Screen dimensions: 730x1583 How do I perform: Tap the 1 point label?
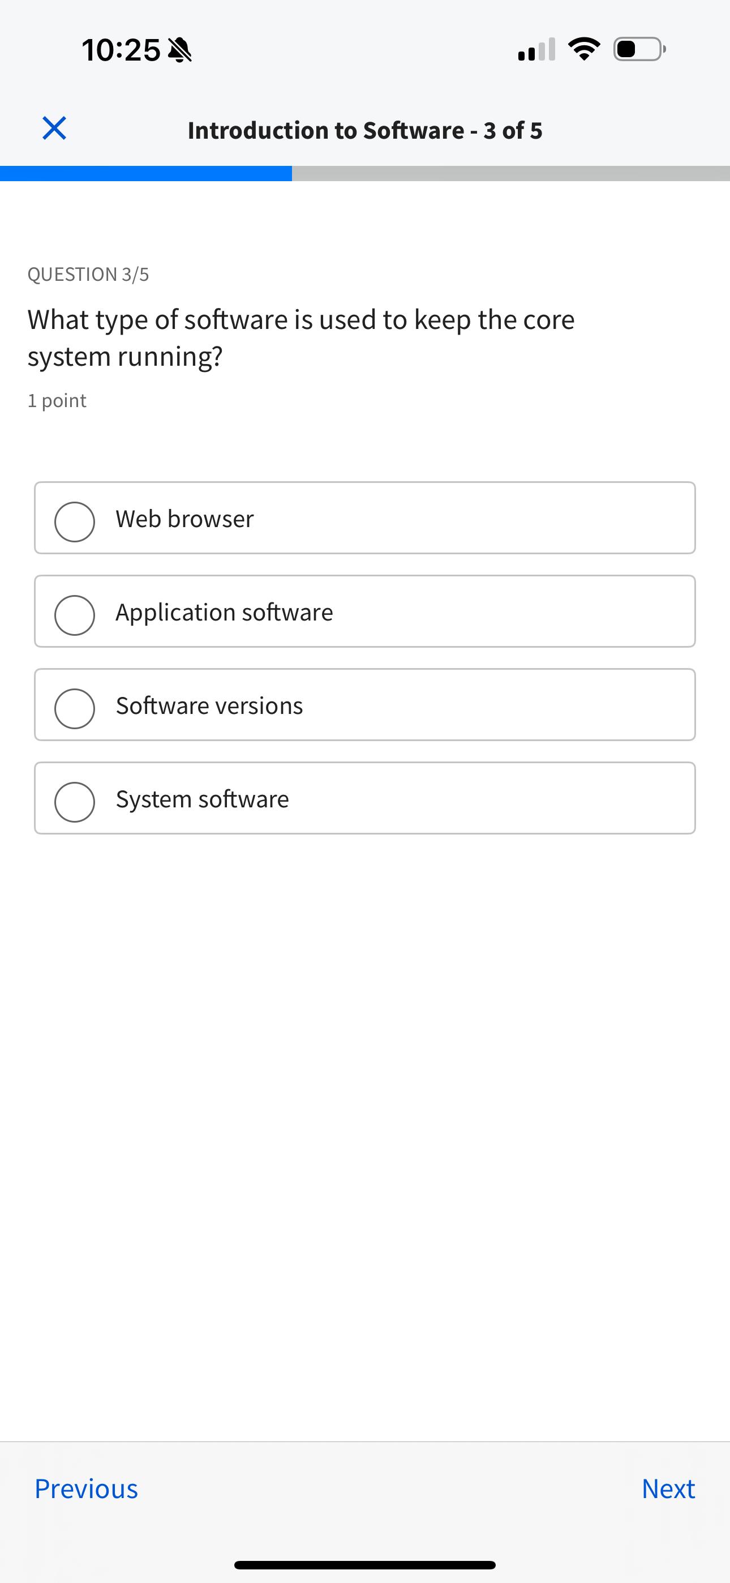pos(57,400)
